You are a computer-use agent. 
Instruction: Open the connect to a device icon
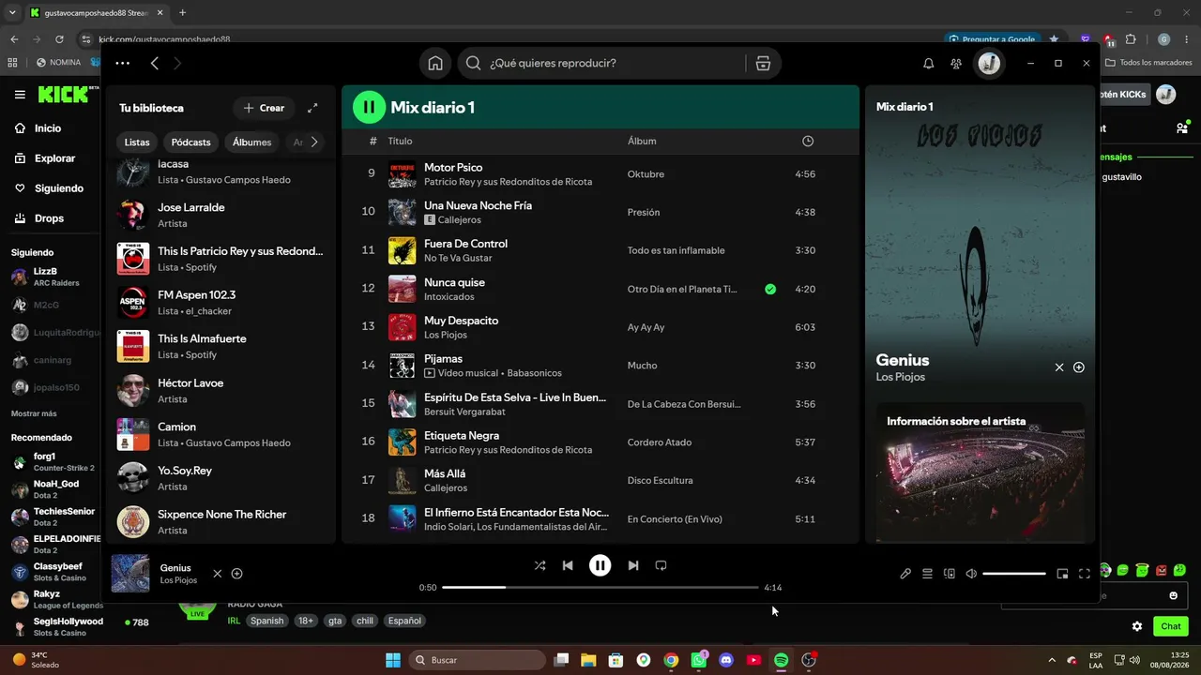tap(950, 574)
